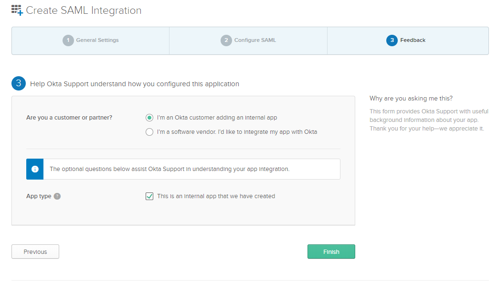Click 'Help Okta Support understand' section heading

point(135,84)
